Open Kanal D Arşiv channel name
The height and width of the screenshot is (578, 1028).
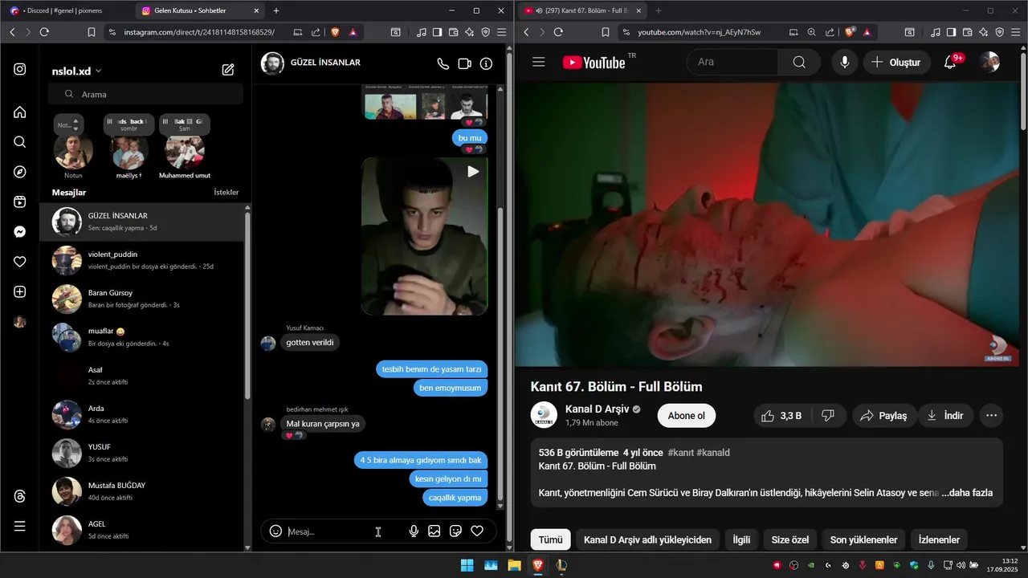[598, 409]
